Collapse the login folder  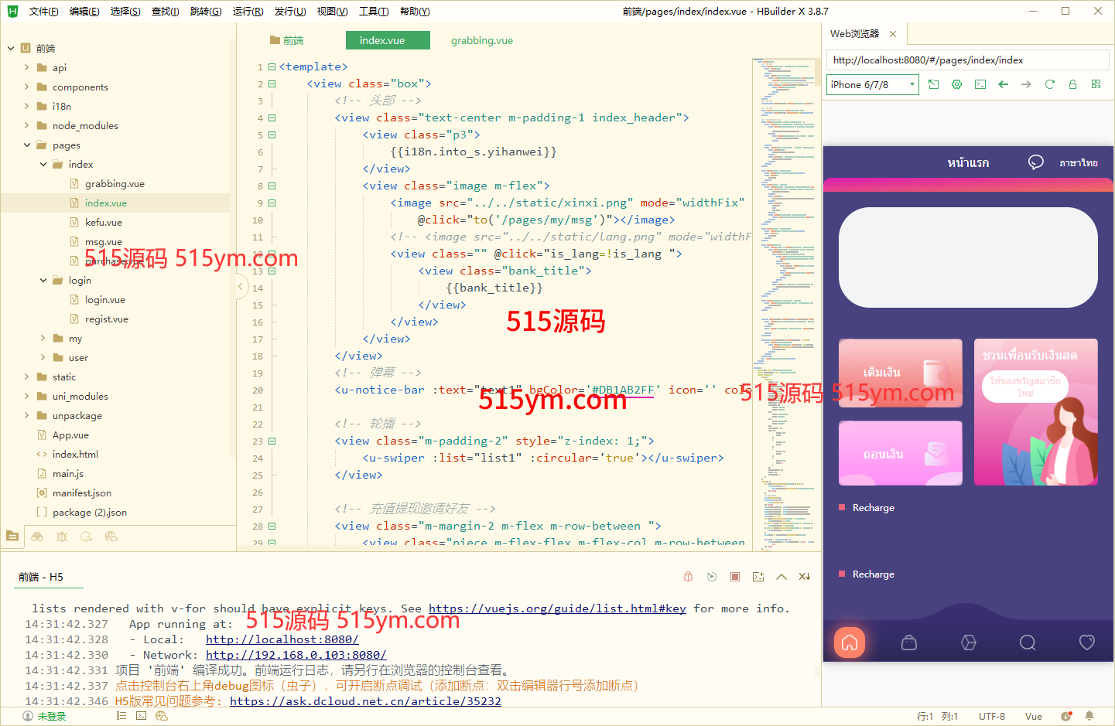(43, 280)
